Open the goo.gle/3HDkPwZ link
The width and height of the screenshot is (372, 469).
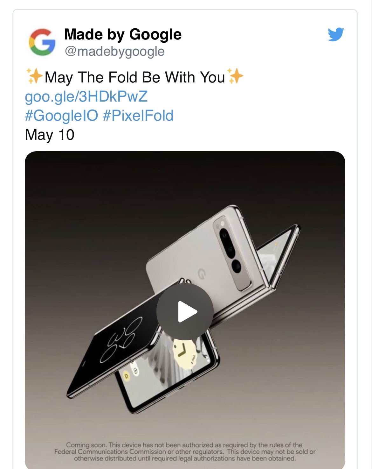point(86,96)
